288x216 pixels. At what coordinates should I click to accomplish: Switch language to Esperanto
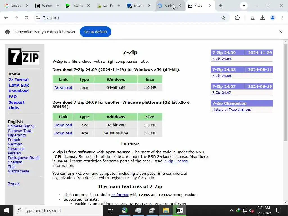[x=17, y=135]
